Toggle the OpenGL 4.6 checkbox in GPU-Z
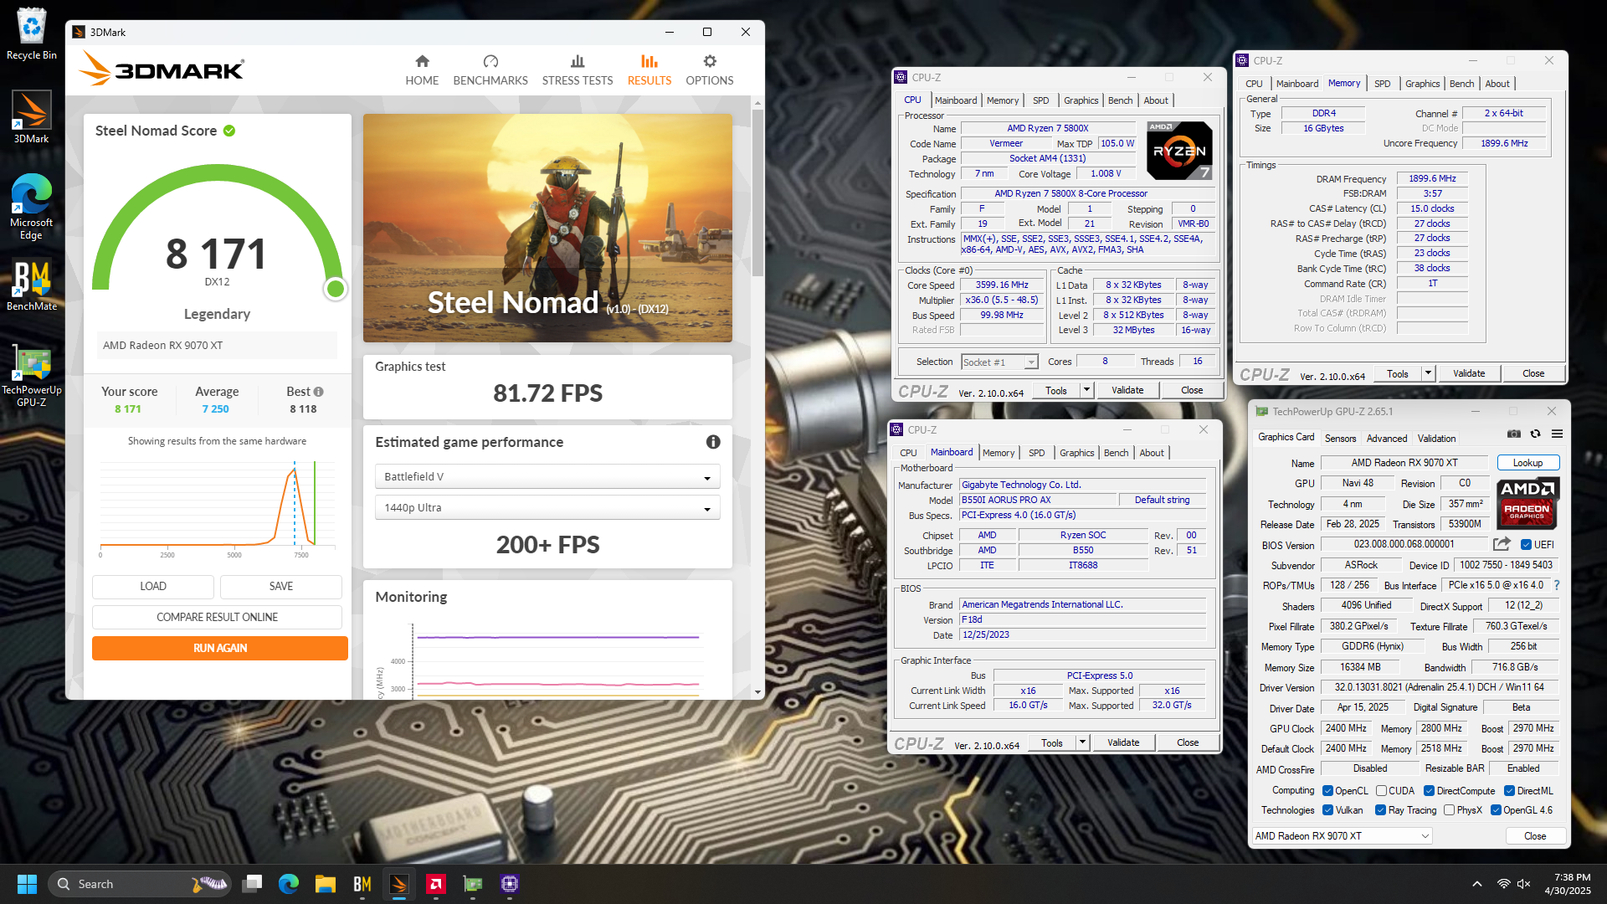The height and width of the screenshot is (904, 1607). pyautogui.click(x=1496, y=810)
